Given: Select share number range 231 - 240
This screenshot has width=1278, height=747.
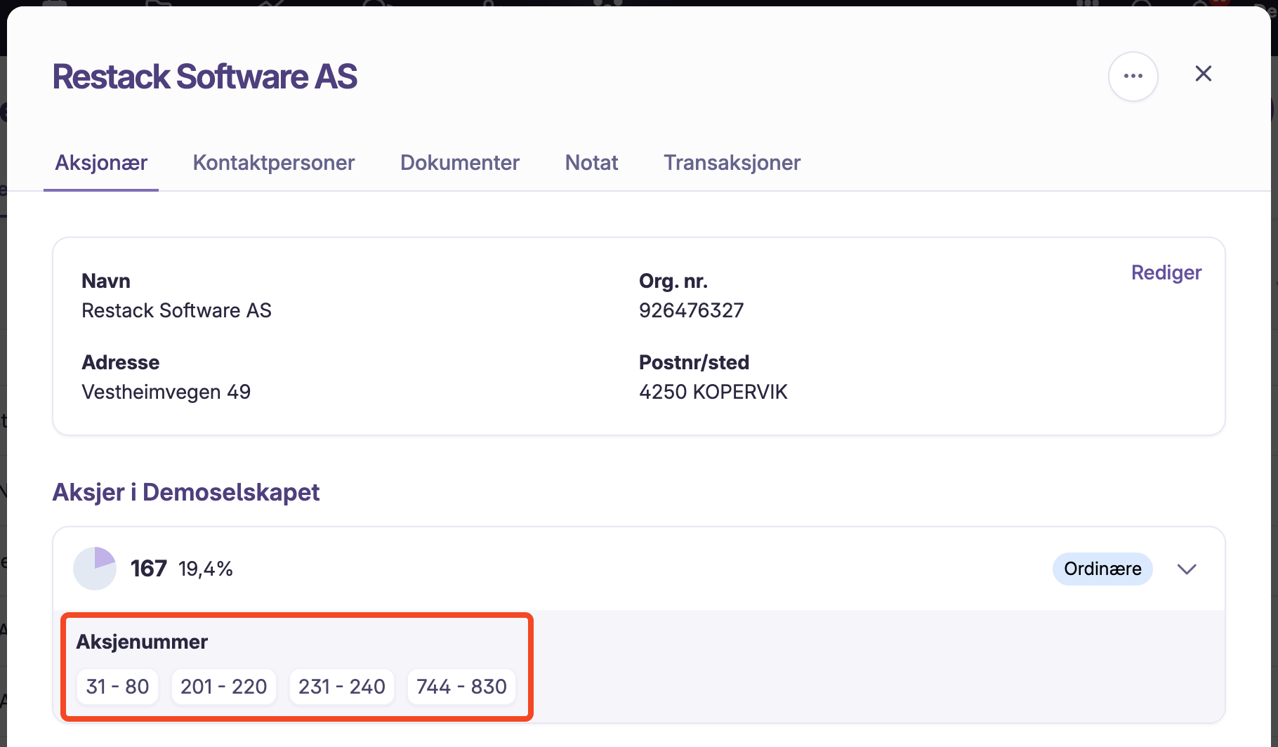Looking at the screenshot, I should pos(341,687).
